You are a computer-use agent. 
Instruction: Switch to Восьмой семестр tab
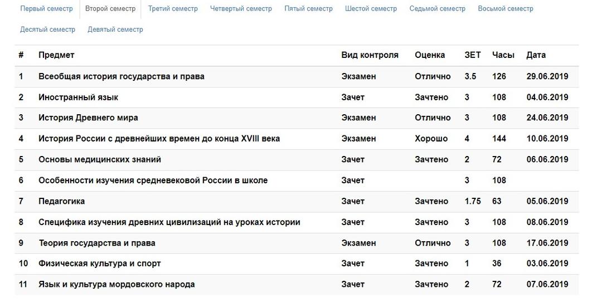point(506,8)
